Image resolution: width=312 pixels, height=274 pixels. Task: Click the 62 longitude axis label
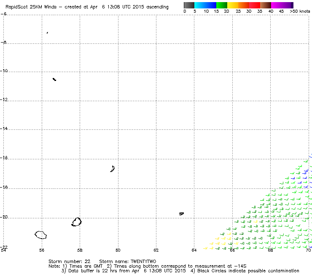[156, 250]
